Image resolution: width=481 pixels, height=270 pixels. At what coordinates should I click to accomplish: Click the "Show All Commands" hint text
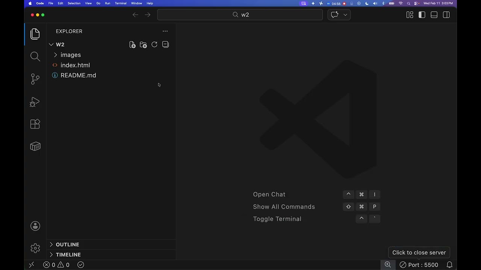(284, 207)
